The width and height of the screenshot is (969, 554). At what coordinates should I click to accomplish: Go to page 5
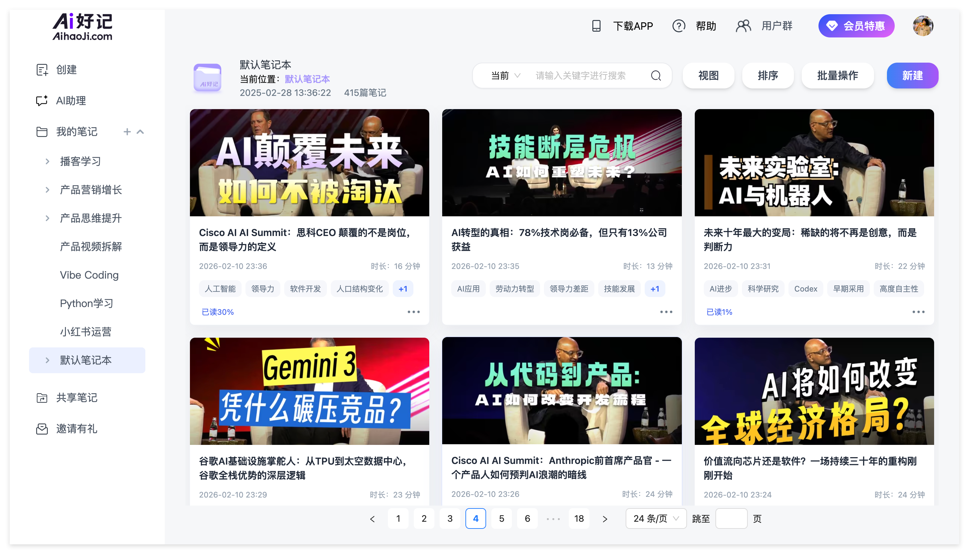click(501, 518)
